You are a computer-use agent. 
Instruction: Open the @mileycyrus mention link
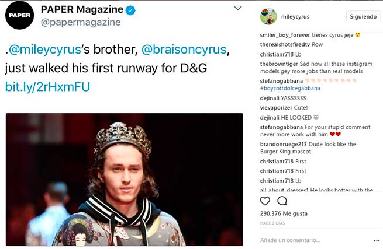click(x=45, y=50)
